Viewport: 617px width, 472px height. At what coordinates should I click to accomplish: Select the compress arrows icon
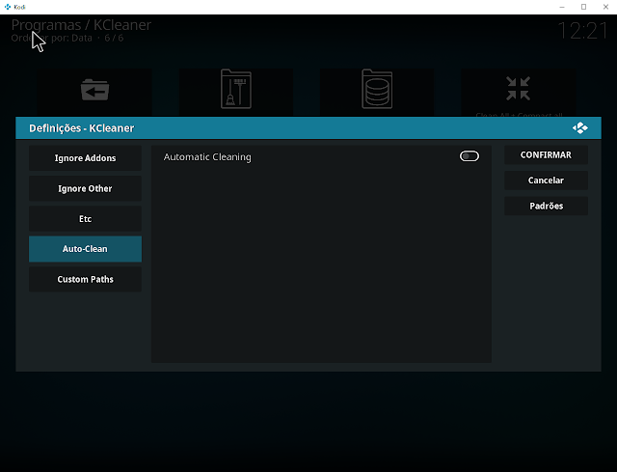[519, 88]
